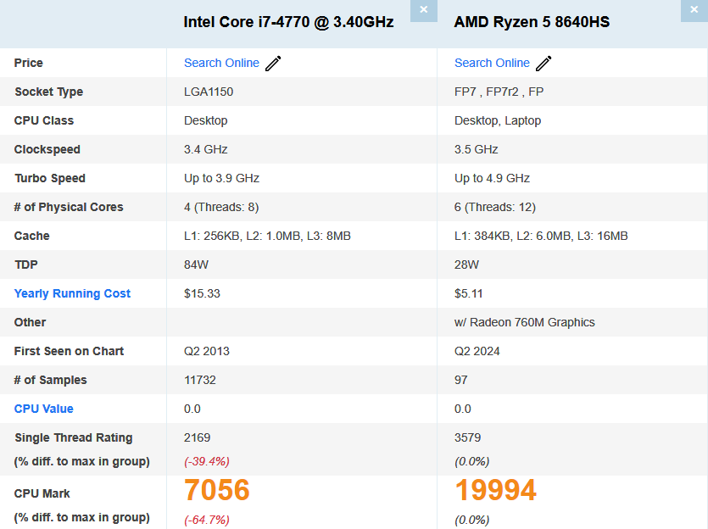Select the Intel Core i7-4770 column heading
Viewport: 708px width, 529px height.
pos(288,22)
